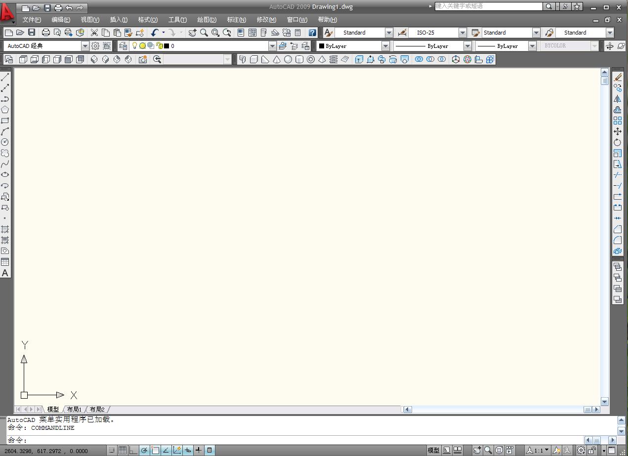Open the ByLayer color control dropdown
Screen dimensions: 628x456
tap(385, 46)
